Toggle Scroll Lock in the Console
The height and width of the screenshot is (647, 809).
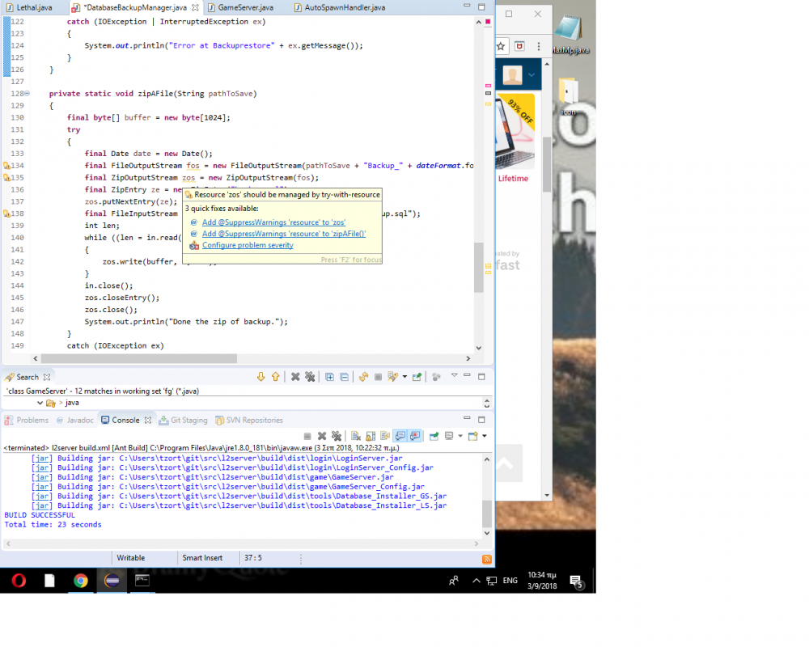(x=370, y=436)
